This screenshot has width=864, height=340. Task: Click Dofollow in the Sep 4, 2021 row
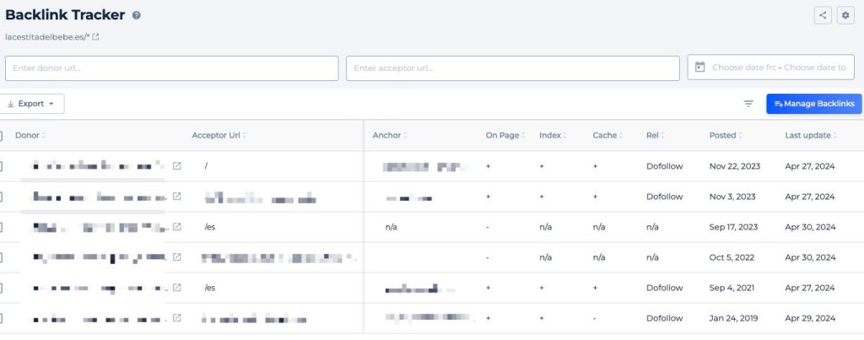pos(665,288)
